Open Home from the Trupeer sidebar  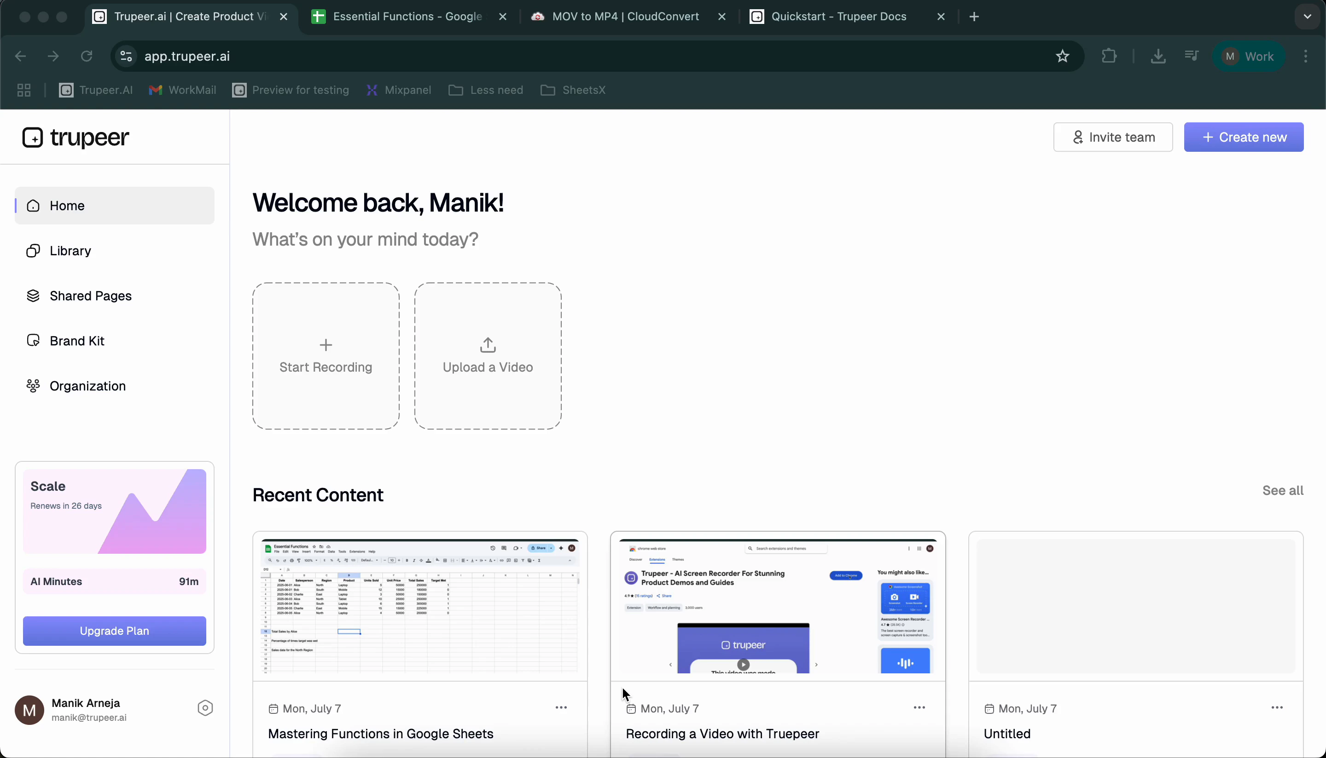coord(68,205)
